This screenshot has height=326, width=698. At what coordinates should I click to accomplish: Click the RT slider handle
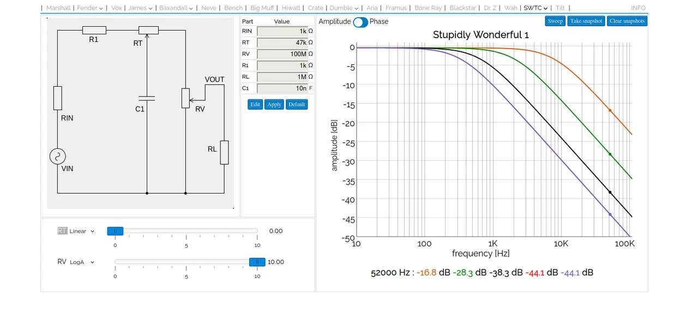coord(115,231)
